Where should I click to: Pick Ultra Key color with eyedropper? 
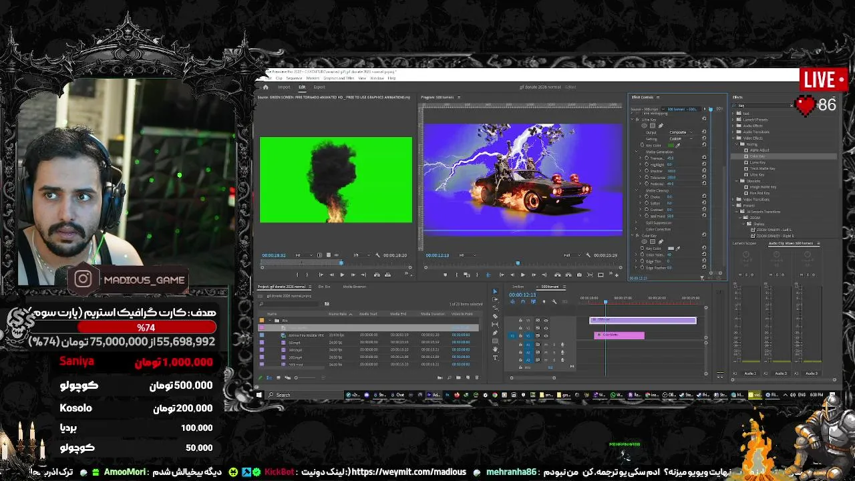[677, 145]
